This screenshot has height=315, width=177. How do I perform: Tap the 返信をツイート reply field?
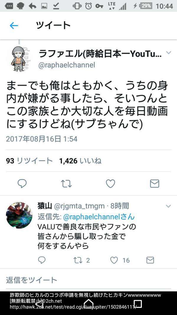click(x=88, y=280)
